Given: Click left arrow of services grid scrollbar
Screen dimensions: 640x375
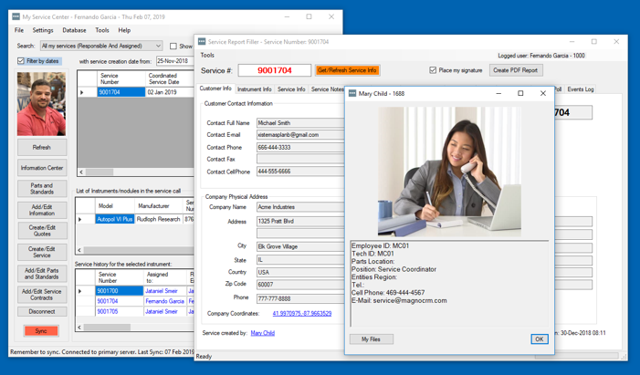Looking at the screenshot, I should click(x=81, y=172).
